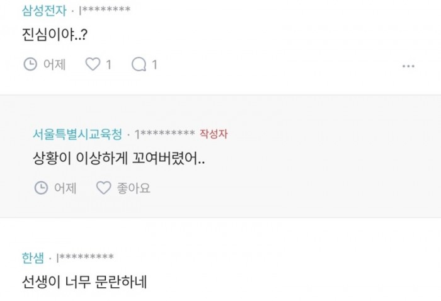Click the like count next to top heart
Image resolution: width=441 pixels, height=301 pixels.
click(x=108, y=65)
